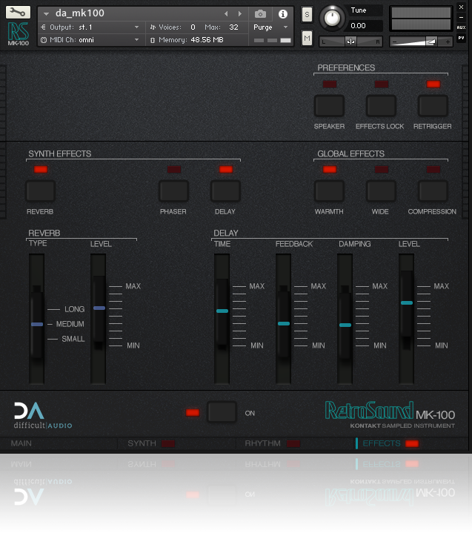
Task: Toggle the effects ON power button
Action: [222, 412]
